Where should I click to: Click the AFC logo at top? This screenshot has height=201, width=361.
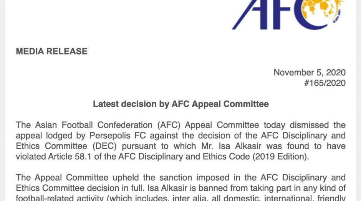click(288, 15)
